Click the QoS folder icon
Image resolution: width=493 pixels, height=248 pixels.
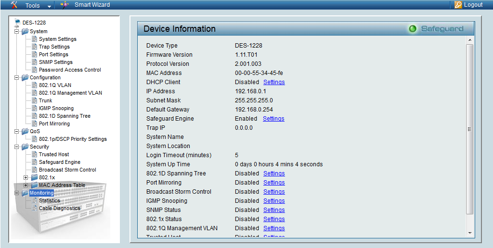[x=25, y=131]
